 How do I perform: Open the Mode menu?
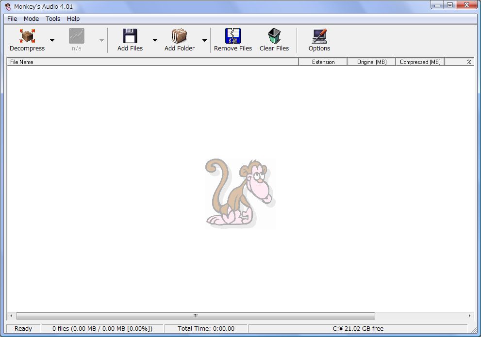coord(31,19)
